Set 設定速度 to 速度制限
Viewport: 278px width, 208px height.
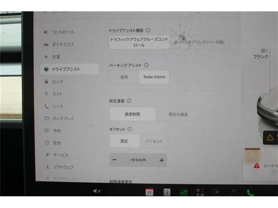[132, 114]
